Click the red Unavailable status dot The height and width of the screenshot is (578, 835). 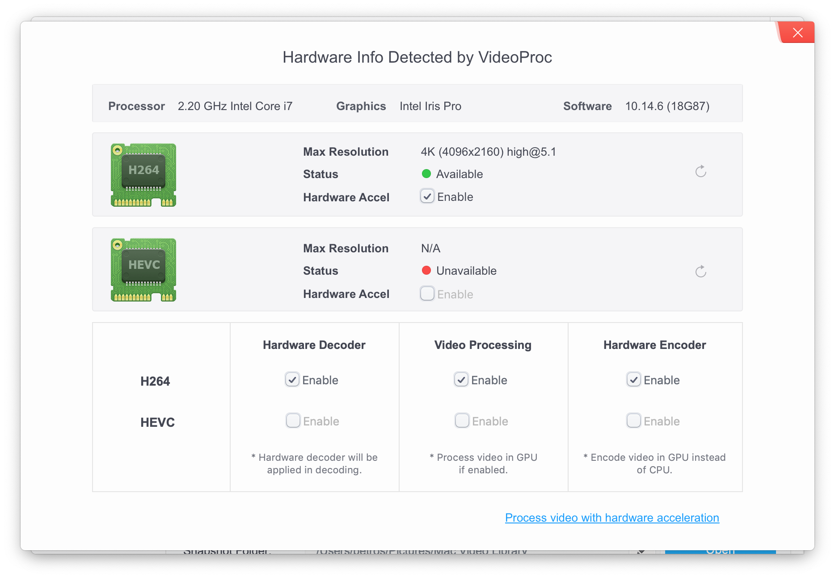pos(426,270)
